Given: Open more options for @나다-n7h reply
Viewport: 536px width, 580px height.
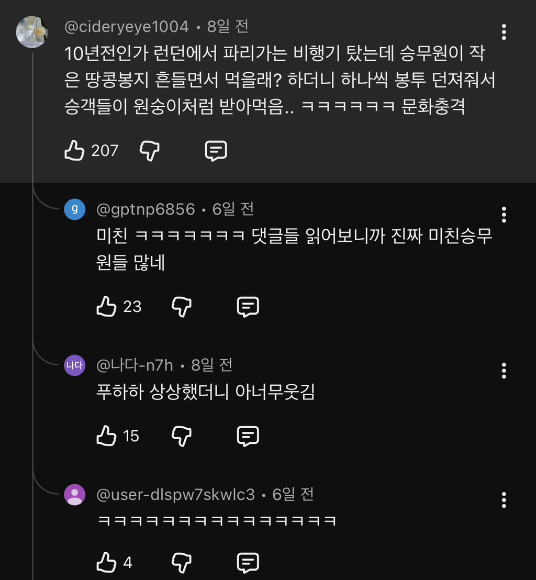Looking at the screenshot, I should 504,371.
